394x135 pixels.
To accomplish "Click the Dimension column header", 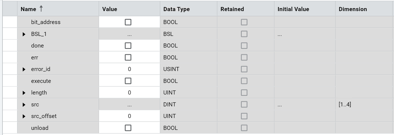I will click(x=353, y=9).
